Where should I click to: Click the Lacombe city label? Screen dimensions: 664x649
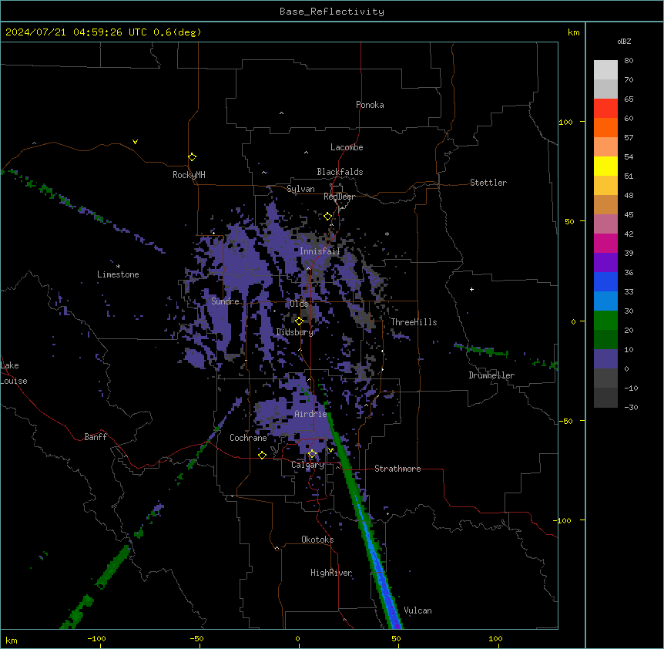click(347, 147)
